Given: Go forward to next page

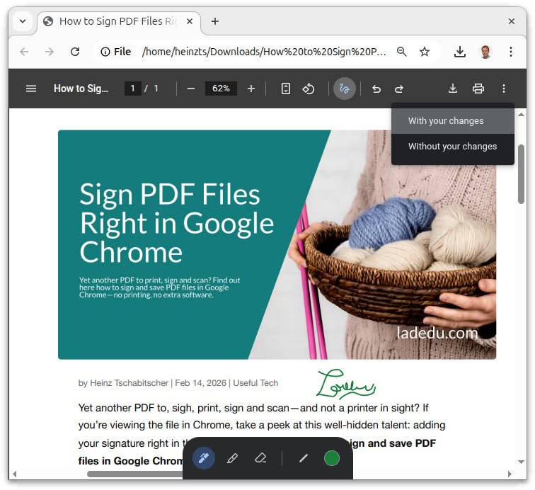Looking at the screenshot, I should 50,52.
